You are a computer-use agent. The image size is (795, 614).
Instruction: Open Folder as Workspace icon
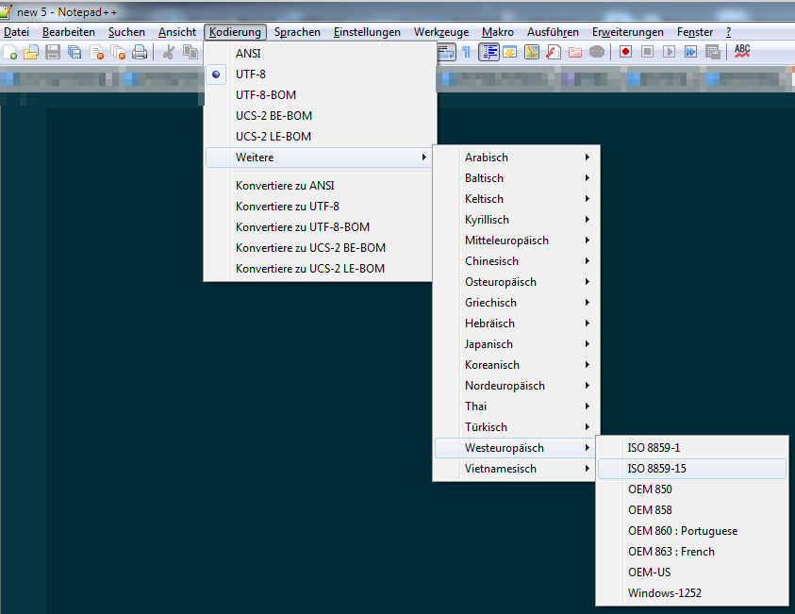tap(575, 52)
